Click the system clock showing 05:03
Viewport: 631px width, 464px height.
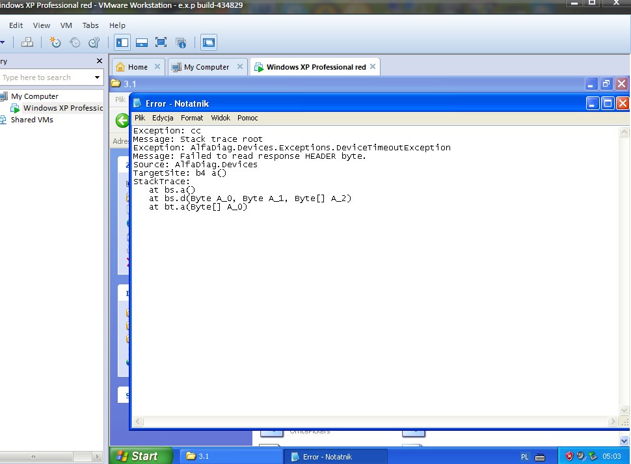coord(611,456)
